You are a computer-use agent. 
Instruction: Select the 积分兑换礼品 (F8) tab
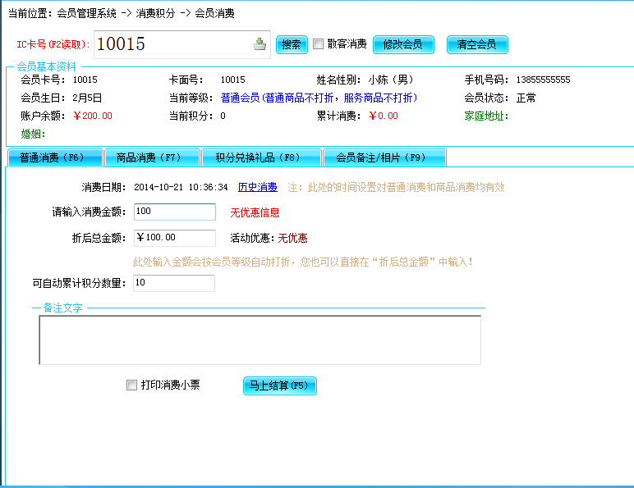(x=261, y=157)
